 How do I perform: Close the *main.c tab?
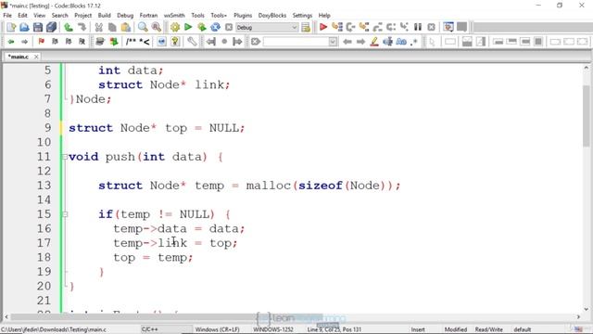(36, 57)
